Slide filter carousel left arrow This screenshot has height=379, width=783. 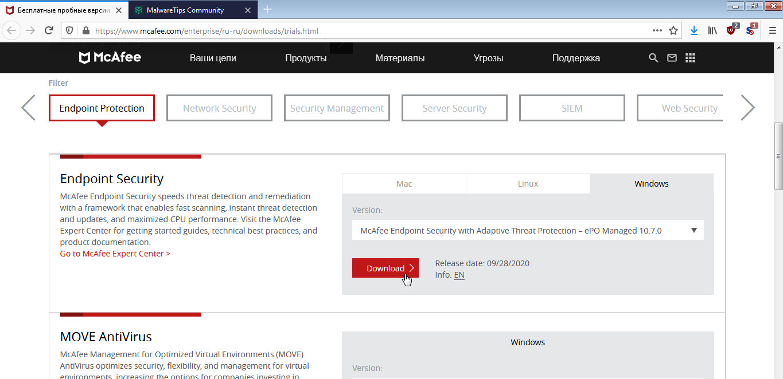[28, 108]
